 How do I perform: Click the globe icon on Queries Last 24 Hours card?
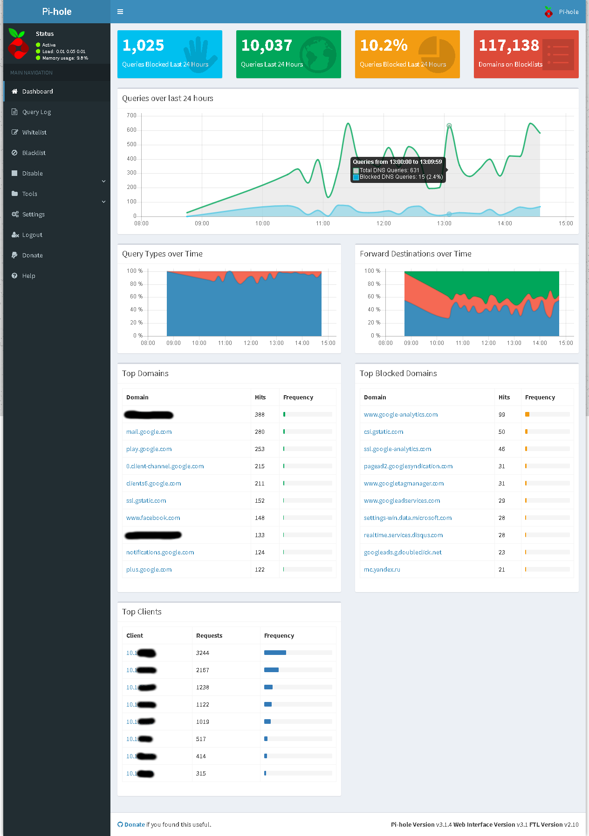318,54
